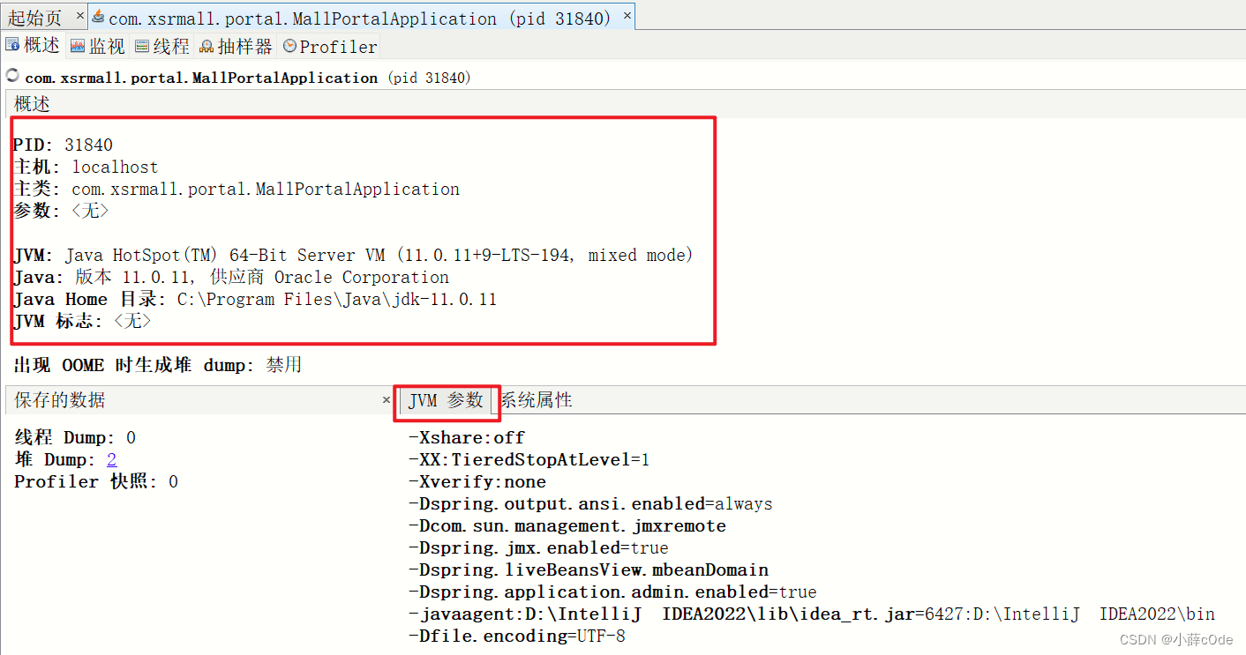Image resolution: width=1246 pixels, height=655 pixels.
Task: Open the heap dump count link 2
Action: [x=111, y=459]
